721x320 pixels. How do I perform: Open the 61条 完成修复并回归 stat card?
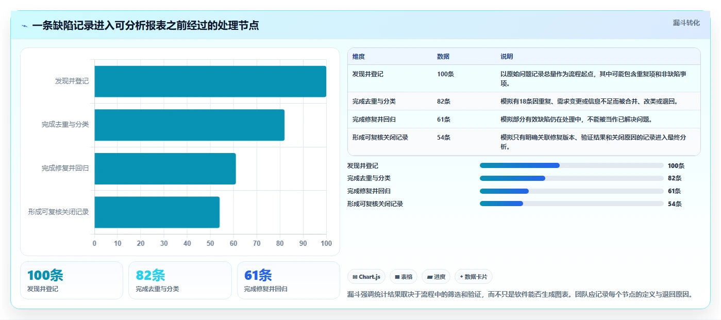click(289, 280)
